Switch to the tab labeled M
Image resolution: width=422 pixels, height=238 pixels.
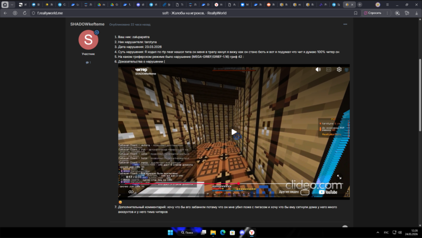(x=245, y=5)
